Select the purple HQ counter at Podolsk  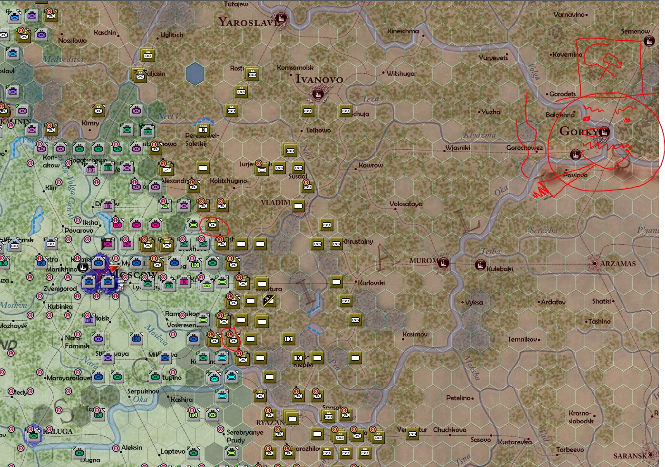click(x=89, y=319)
